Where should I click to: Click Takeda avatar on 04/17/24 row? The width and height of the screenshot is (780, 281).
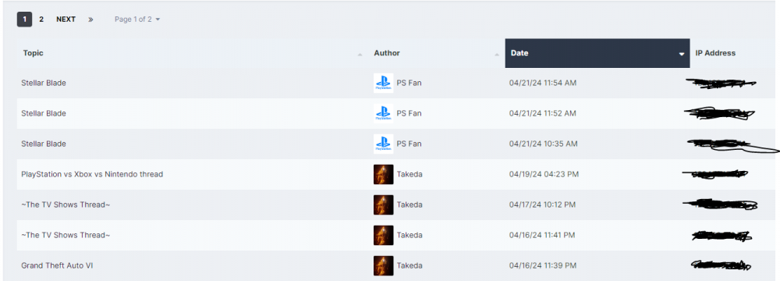point(384,205)
